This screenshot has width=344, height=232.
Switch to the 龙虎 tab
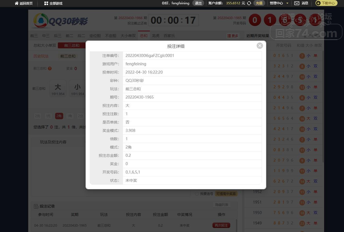tap(155, 36)
